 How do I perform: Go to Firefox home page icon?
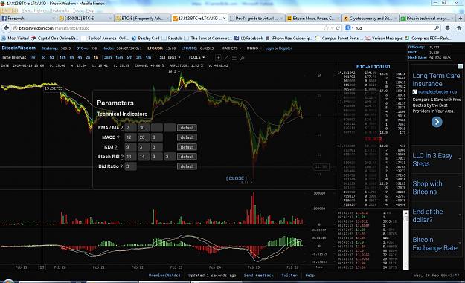point(459,28)
